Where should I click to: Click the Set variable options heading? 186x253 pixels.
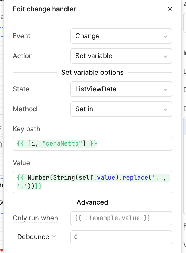tap(92, 73)
